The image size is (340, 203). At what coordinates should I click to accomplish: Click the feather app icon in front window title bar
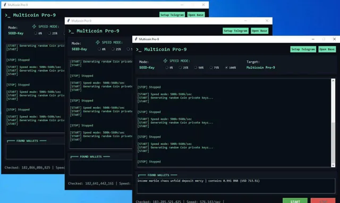[x=136, y=39]
